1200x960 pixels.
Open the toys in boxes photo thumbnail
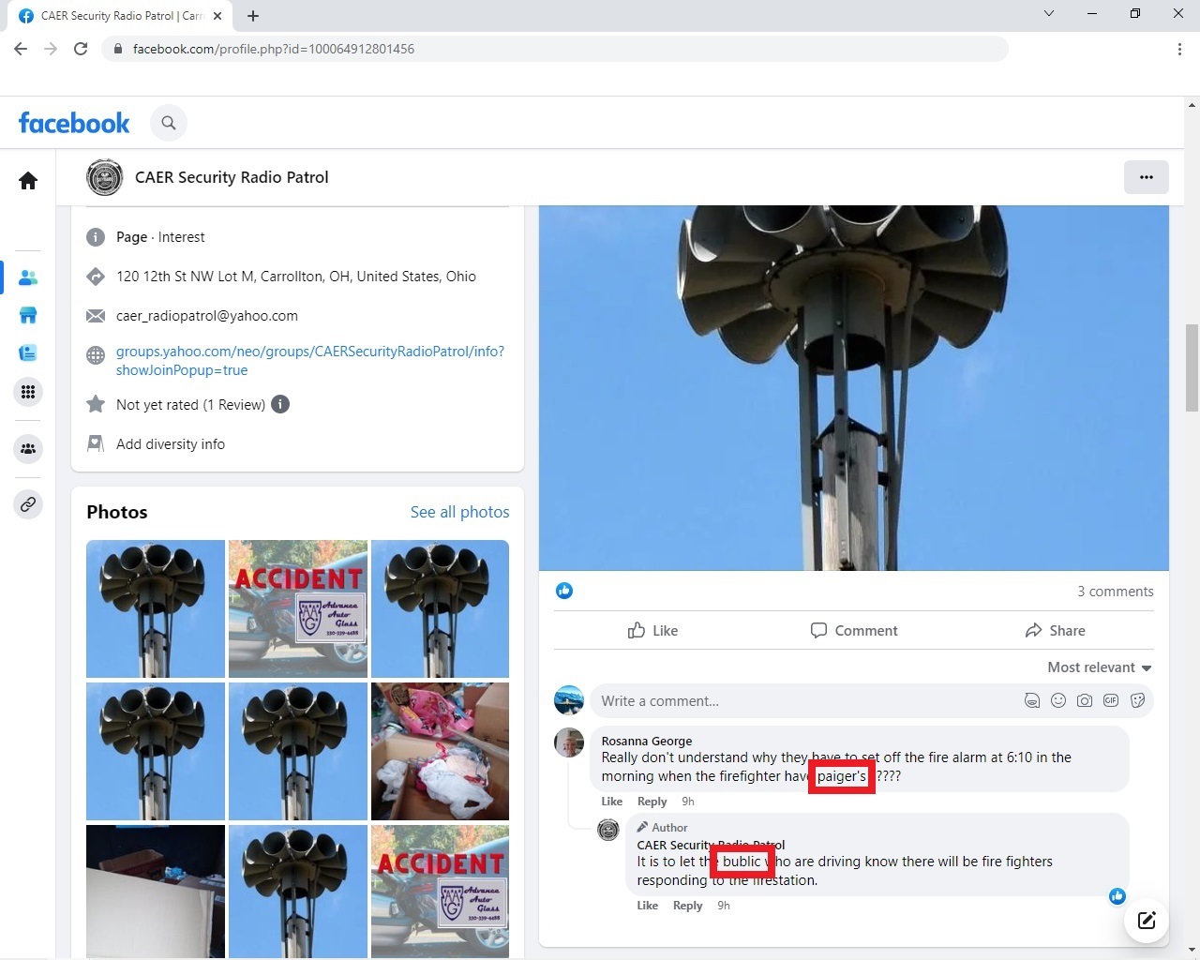pyautogui.click(x=441, y=751)
